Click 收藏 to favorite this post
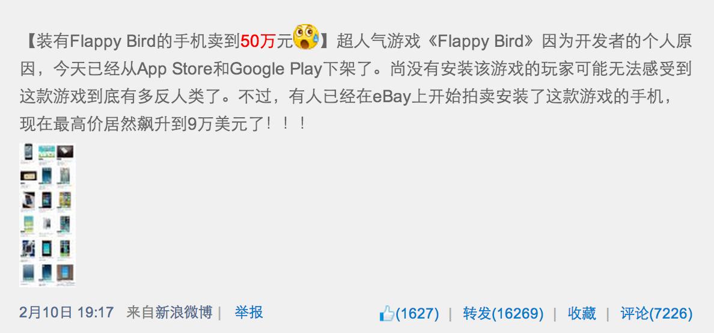This screenshot has height=333, width=714. pos(582,313)
